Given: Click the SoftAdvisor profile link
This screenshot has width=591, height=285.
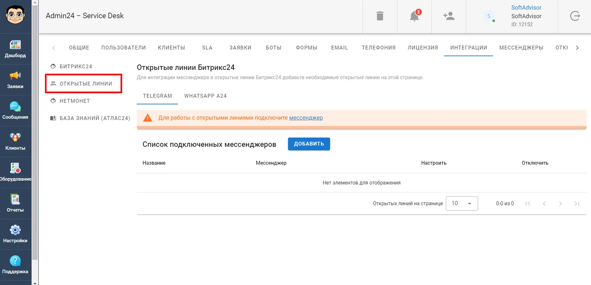Looking at the screenshot, I should click(526, 7).
